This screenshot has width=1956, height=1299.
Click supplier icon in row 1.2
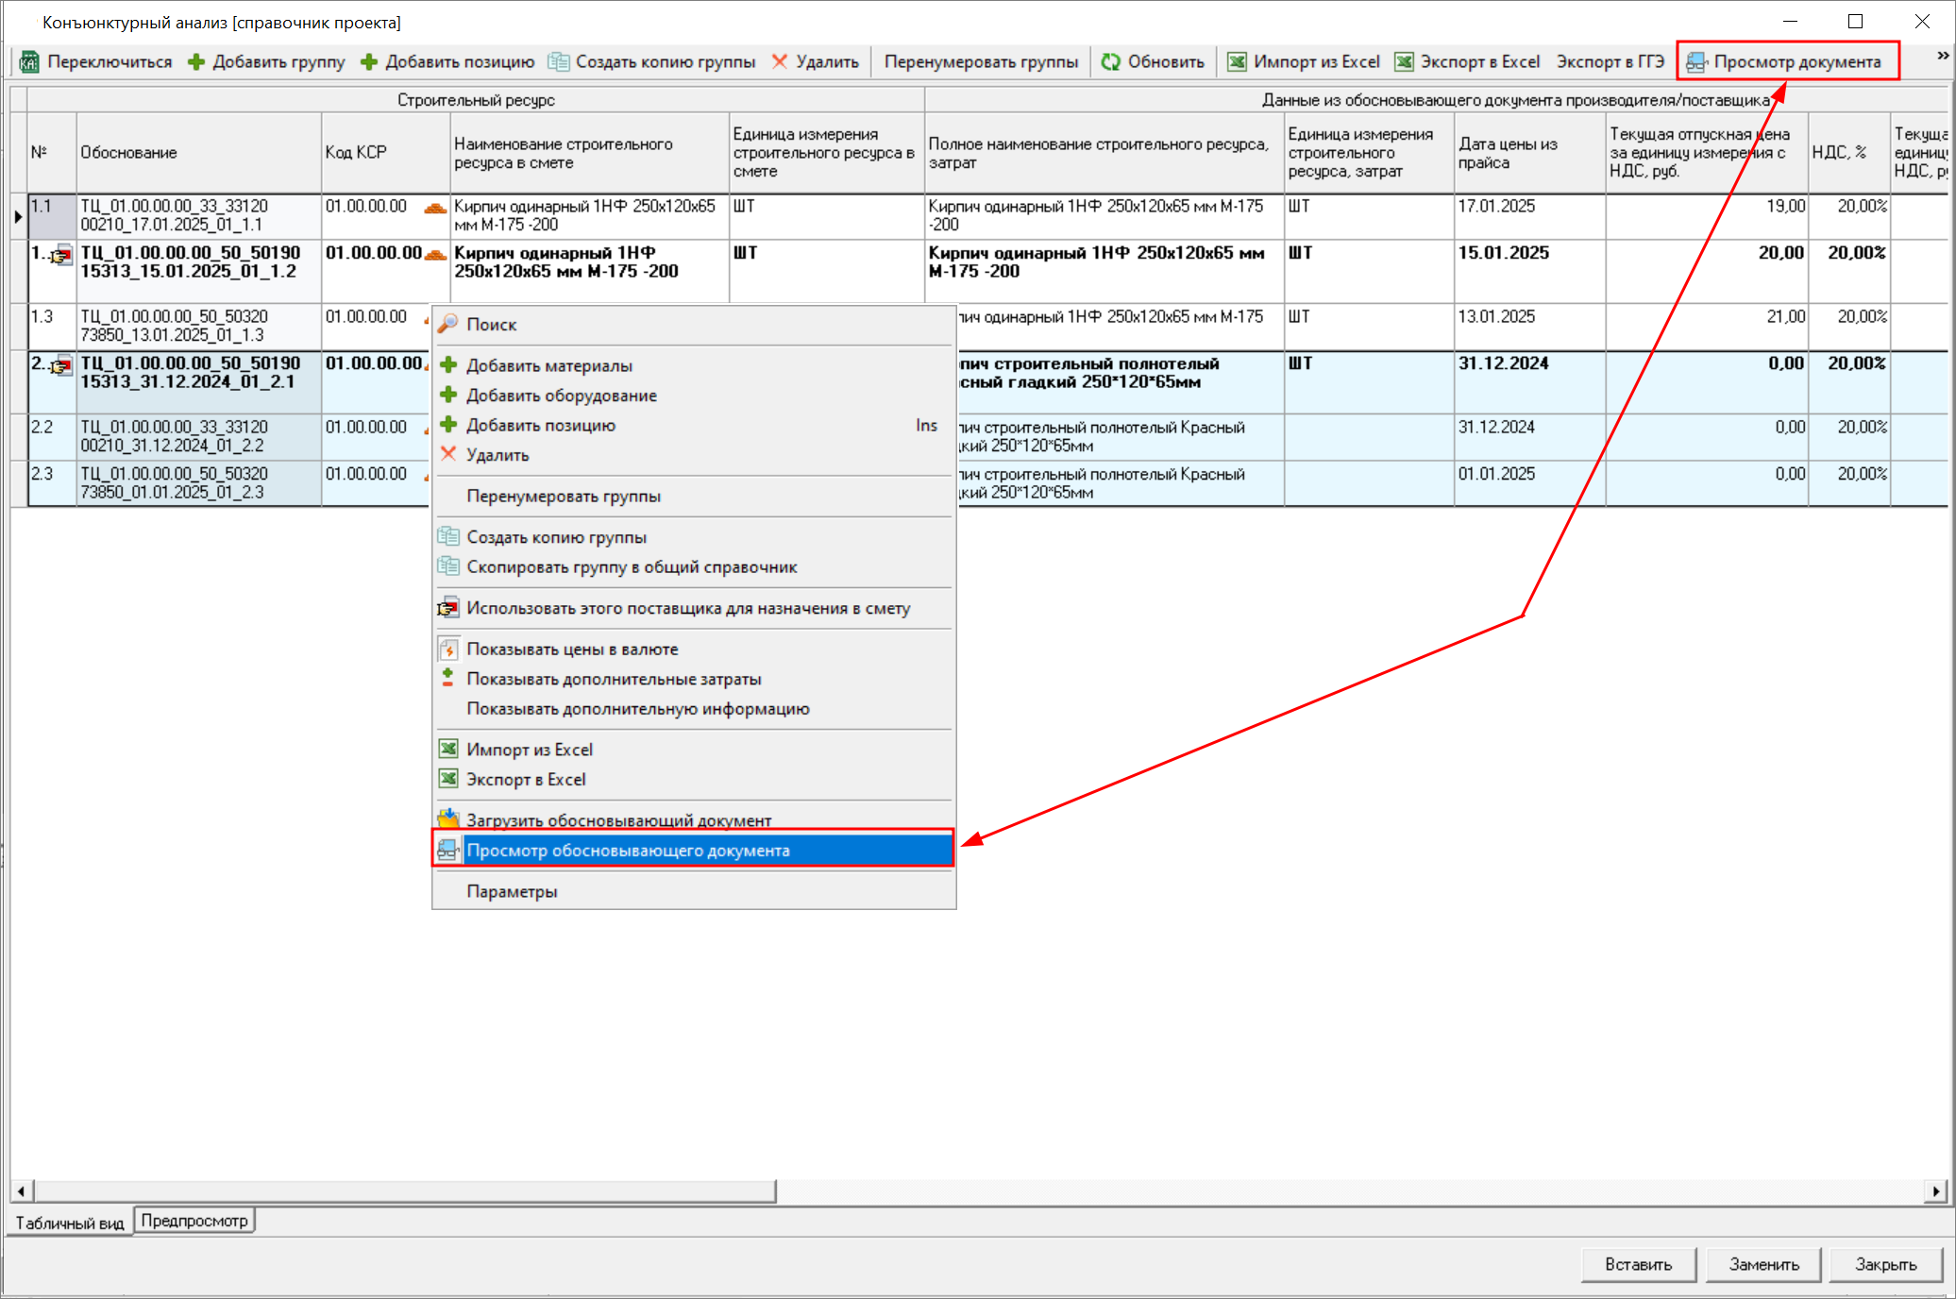point(61,255)
